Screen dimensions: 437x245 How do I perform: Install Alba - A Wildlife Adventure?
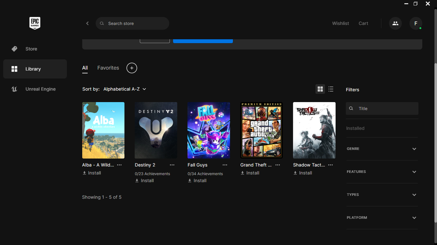[92, 173]
